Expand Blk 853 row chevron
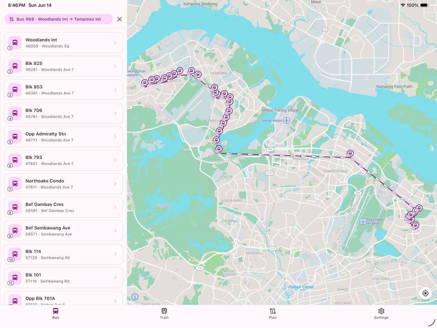The width and height of the screenshot is (437, 328). coord(115,89)
